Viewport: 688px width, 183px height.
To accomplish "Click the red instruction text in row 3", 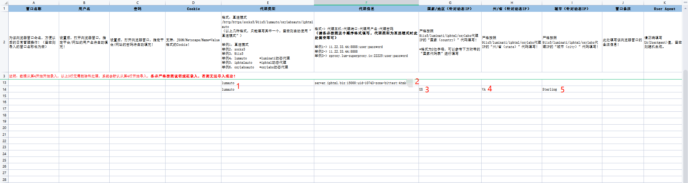I will point(122,76).
